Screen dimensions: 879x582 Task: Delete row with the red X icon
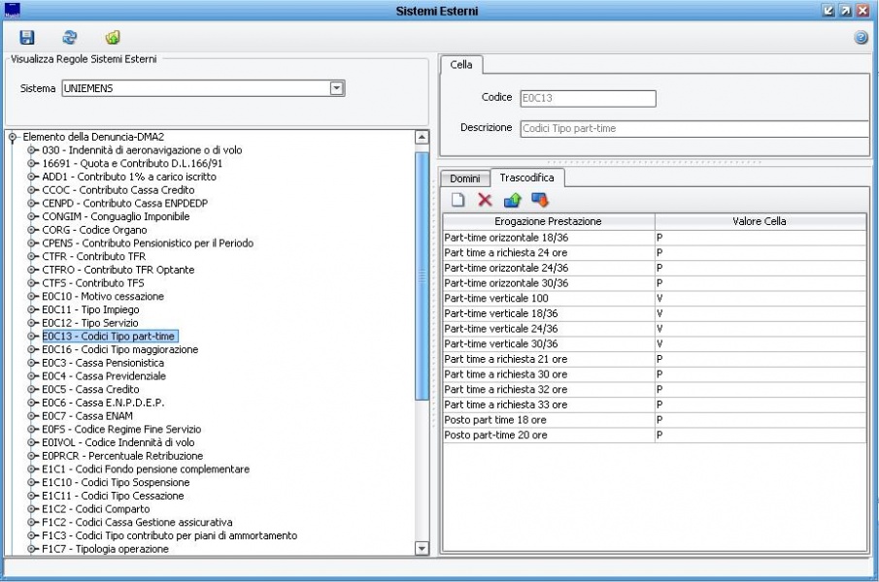point(485,200)
